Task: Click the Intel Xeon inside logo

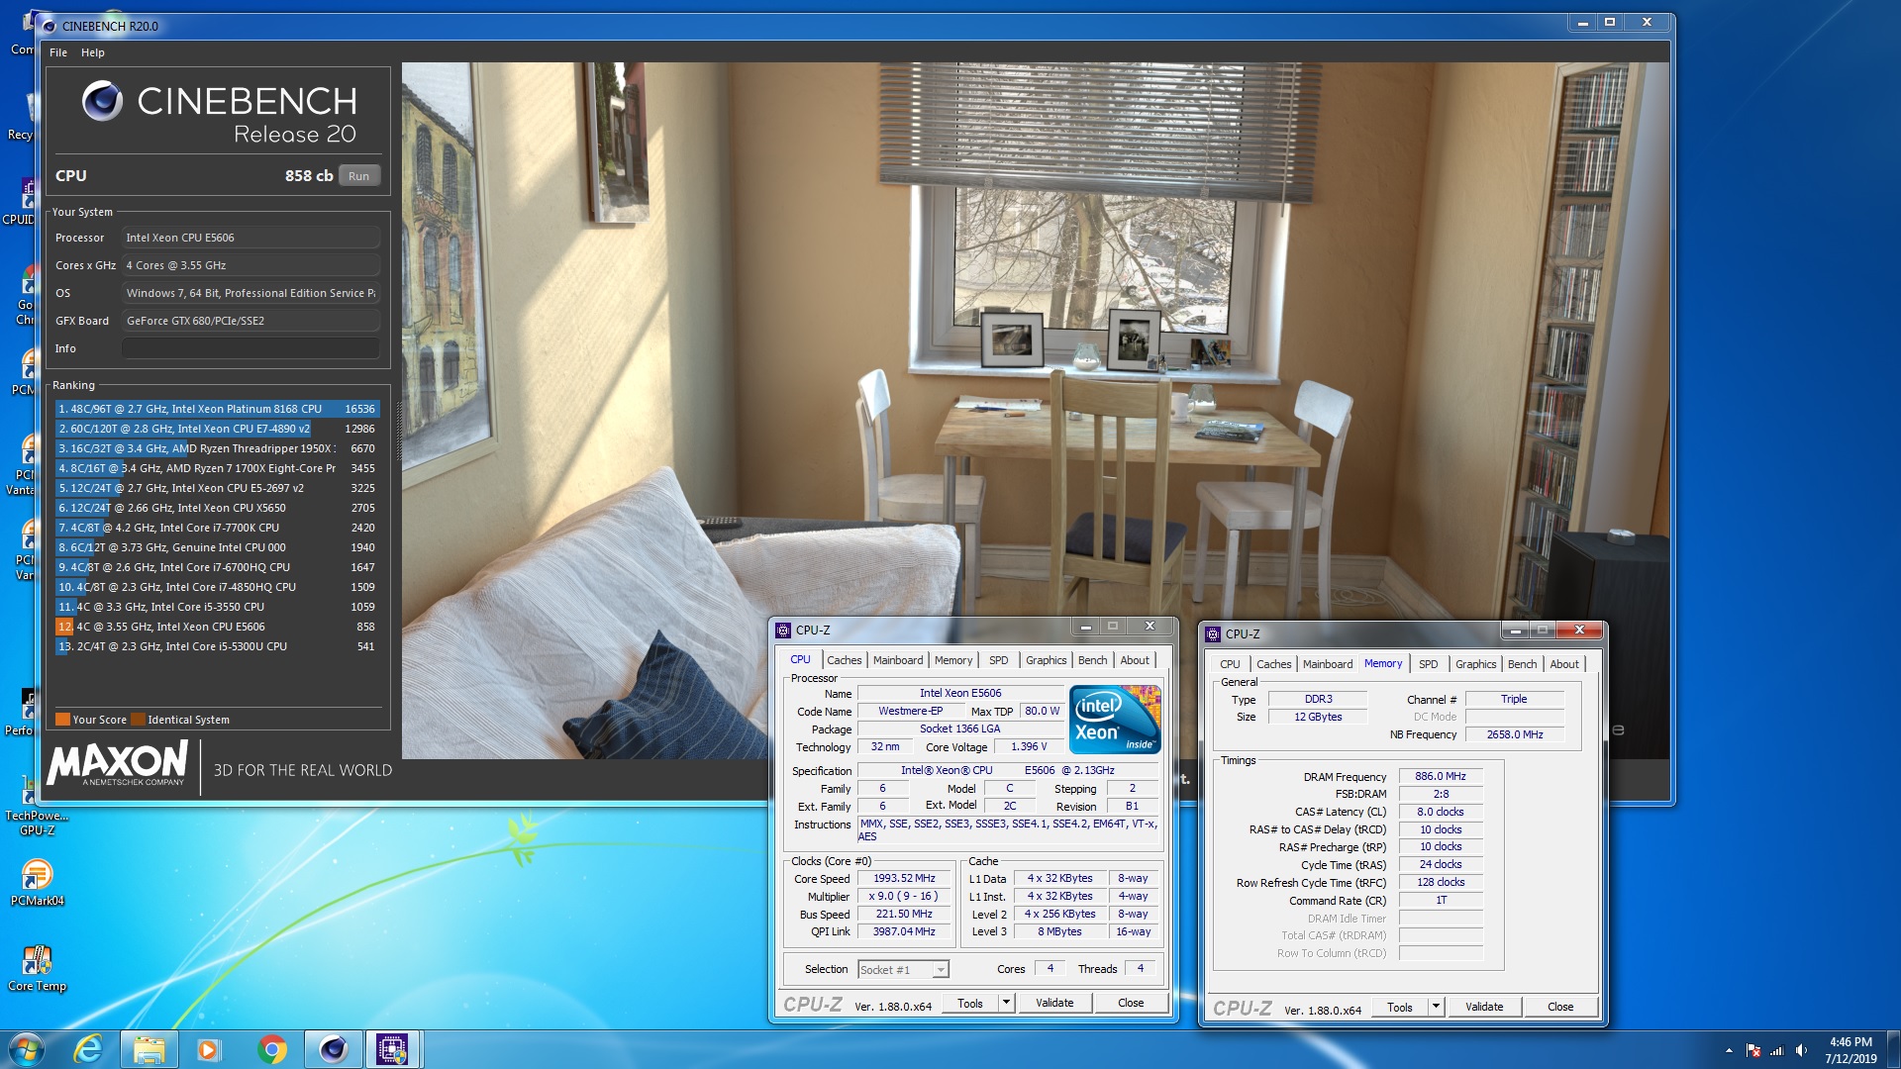Action: coord(1115,720)
